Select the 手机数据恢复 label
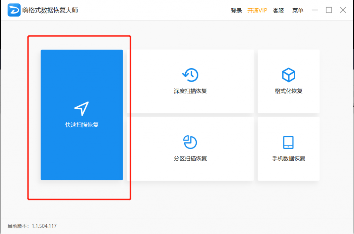 tap(289, 159)
